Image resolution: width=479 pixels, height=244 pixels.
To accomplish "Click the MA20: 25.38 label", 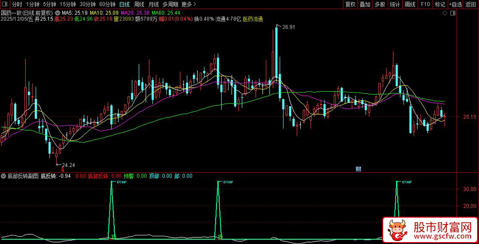I will (135, 13).
